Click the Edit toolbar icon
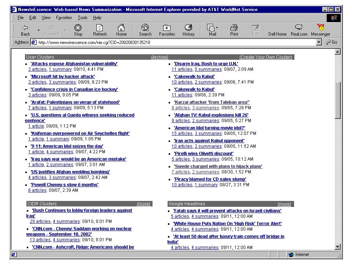This screenshot has width=352, height=264. [256, 30]
